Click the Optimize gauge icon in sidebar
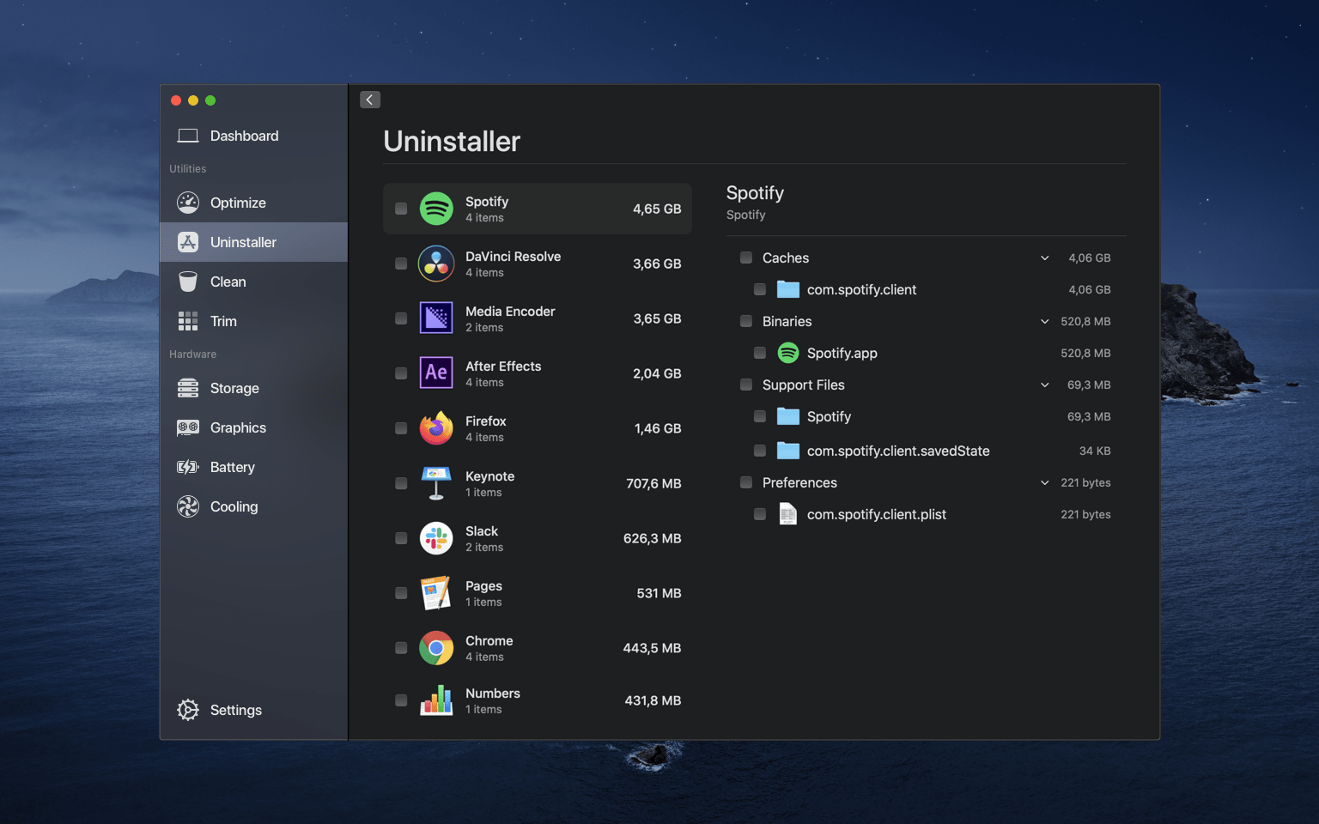Viewport: 1319px width, 824px height. (188, 203)
